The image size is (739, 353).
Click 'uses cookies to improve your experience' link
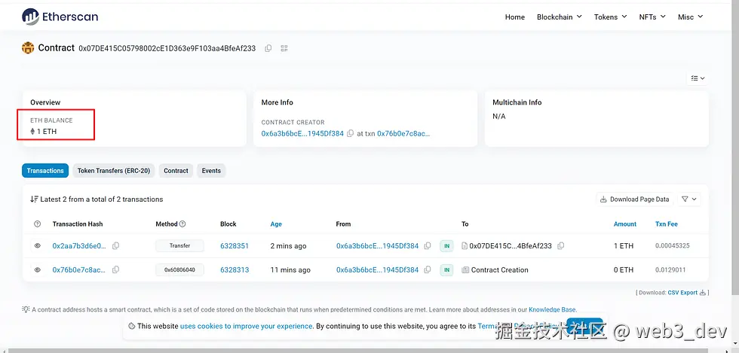(246, 326)
